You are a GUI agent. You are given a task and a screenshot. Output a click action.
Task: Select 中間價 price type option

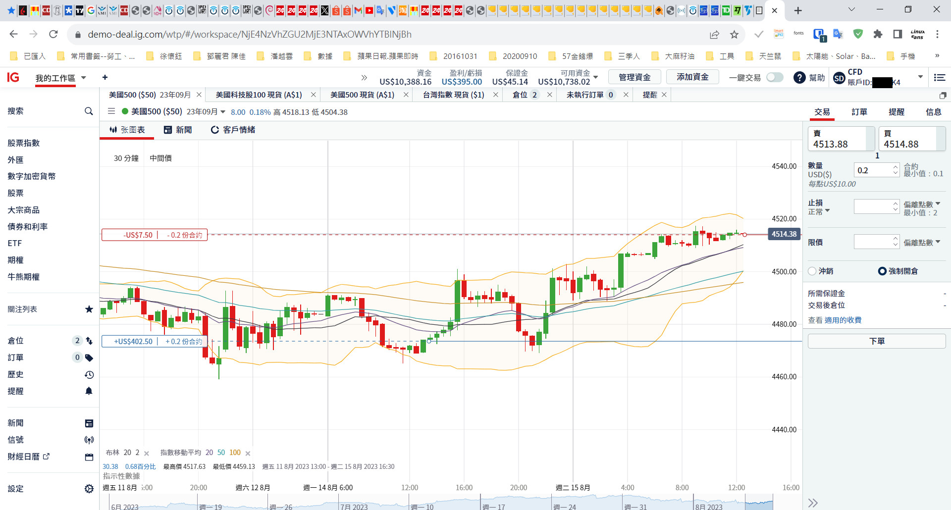click(160, 158)
